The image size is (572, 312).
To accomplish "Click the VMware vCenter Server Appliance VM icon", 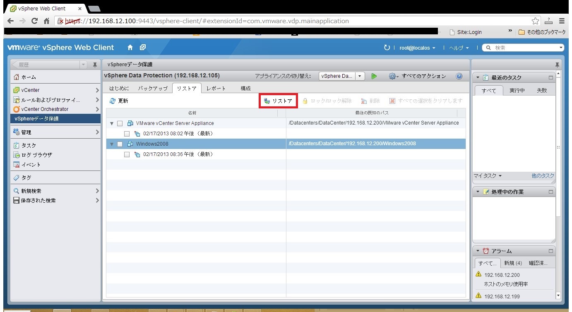I will click(130, 123).
